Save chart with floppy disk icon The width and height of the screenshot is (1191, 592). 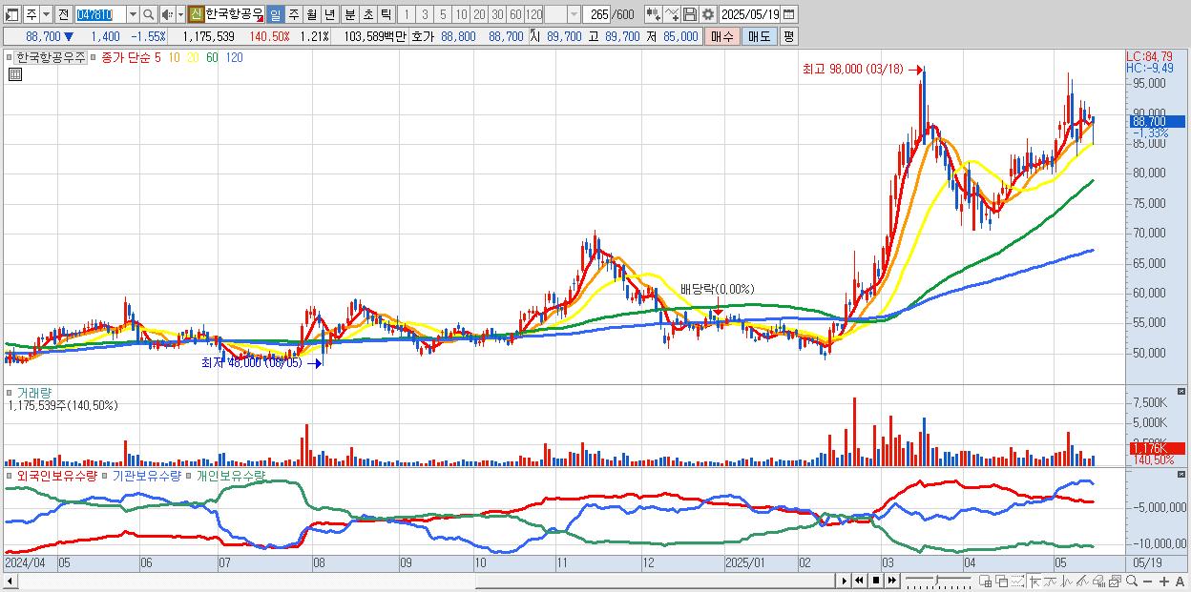pyautogui.click(x=690, y=14)
